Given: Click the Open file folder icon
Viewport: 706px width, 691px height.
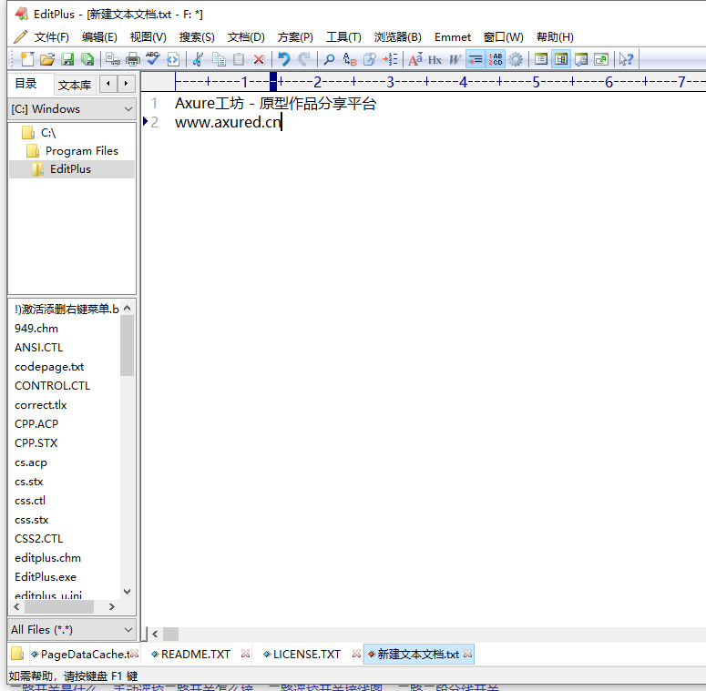Looking at the screenshot, I should coord(46,59).
